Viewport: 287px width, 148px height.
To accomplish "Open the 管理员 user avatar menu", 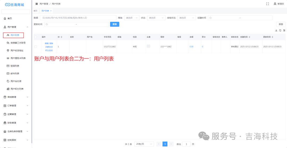I will coord(279,4).
